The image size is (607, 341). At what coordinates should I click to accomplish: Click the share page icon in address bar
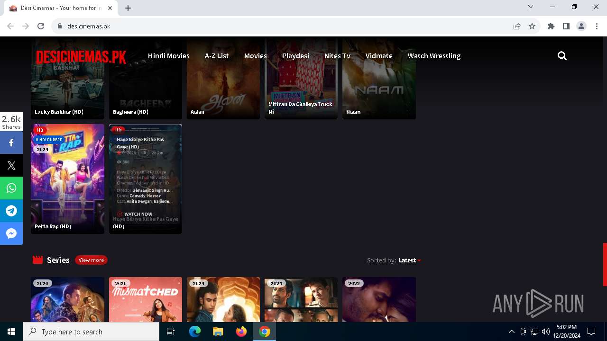[x=517, y=26]
